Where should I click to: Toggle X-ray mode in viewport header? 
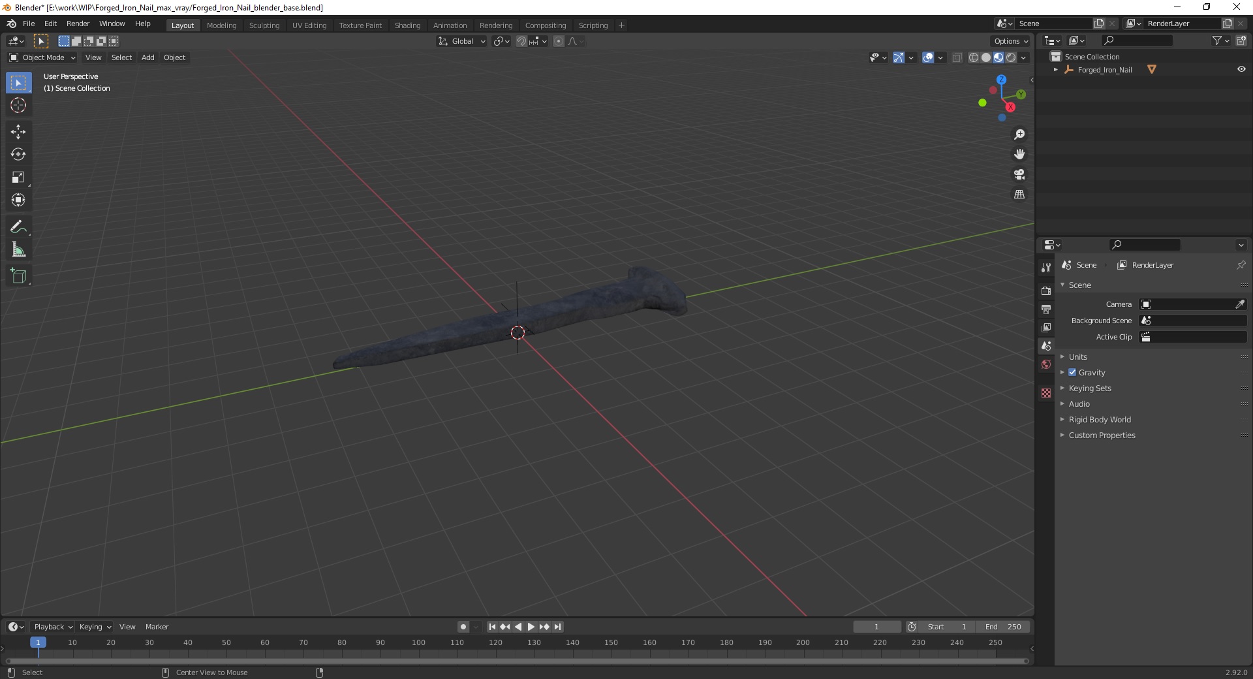(957, 57)
